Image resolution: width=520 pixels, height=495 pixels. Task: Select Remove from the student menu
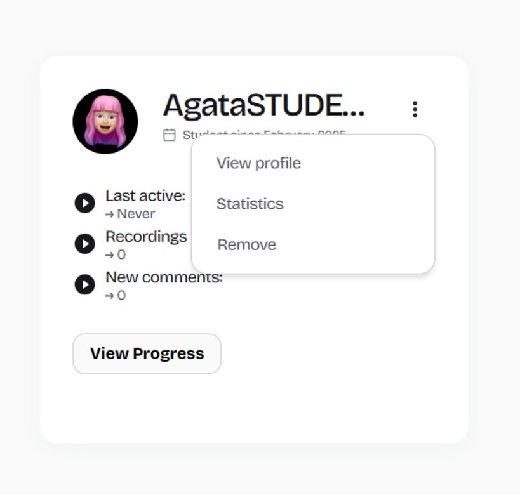click(x=247, y=245)
